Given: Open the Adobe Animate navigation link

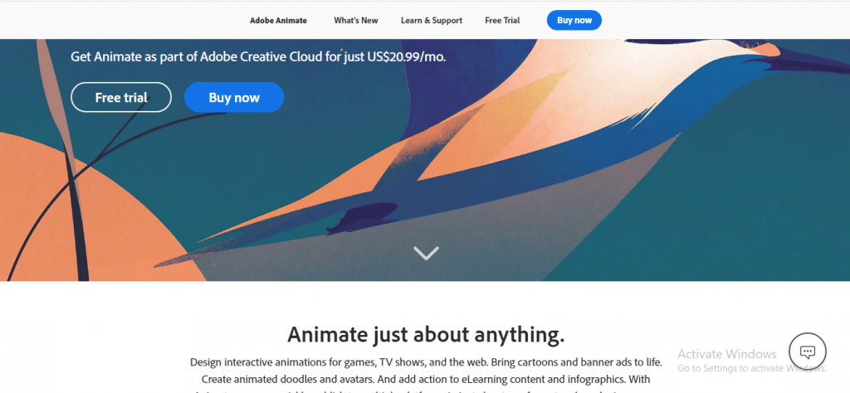Looking at the screenshot, I should [278, 21].
